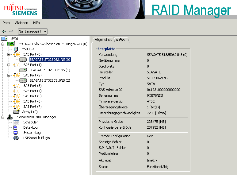Select SAS Port (5) in the tree

tap(32, 96)
